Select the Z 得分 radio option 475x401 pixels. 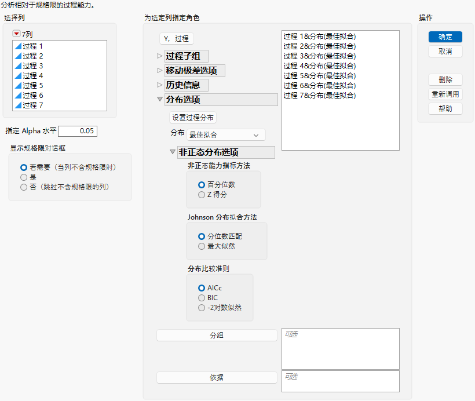click(x=202, y=195)
